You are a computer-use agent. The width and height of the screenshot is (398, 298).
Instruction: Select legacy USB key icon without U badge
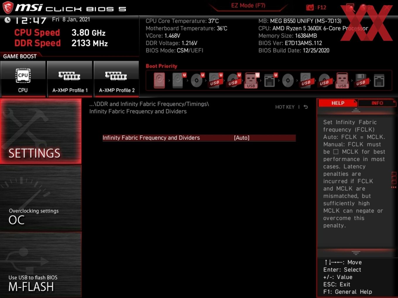tap(342, 80)
